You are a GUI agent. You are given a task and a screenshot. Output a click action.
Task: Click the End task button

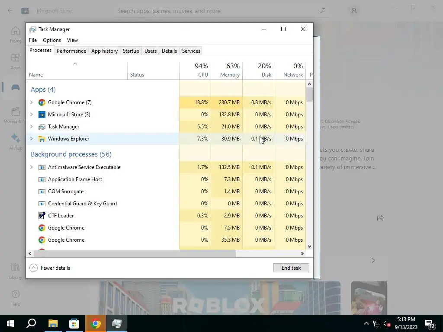coord(291,268)
